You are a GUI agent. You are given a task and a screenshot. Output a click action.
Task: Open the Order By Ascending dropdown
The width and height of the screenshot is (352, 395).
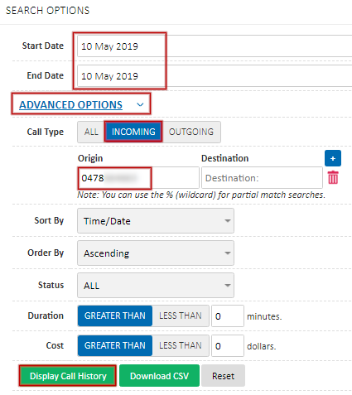click(x=156, y=253)
